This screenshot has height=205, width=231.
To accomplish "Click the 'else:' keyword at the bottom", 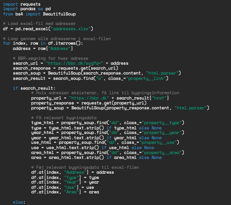I will click(19, 202).
